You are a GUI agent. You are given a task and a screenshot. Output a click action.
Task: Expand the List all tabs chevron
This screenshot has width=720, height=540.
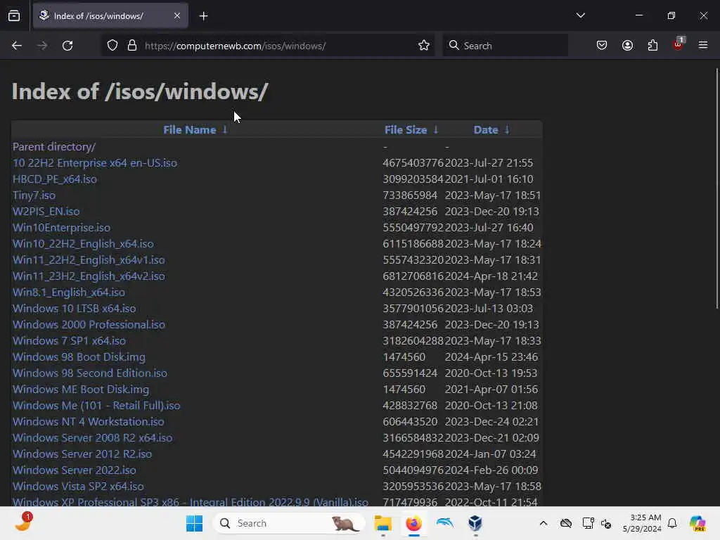580,15
